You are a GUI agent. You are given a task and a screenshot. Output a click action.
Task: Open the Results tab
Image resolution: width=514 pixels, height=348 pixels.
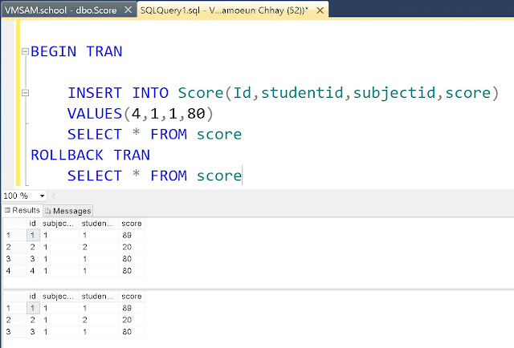[22, 210]
